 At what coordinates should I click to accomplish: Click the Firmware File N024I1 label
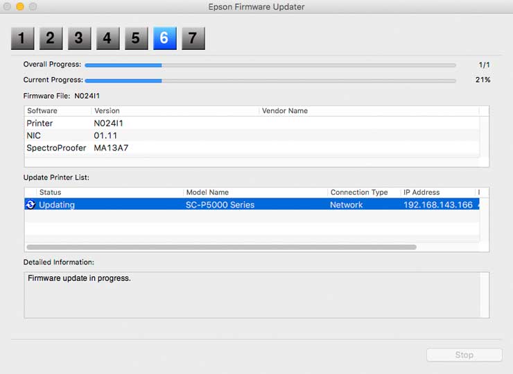pyautogui.click(x=62, y=96)
